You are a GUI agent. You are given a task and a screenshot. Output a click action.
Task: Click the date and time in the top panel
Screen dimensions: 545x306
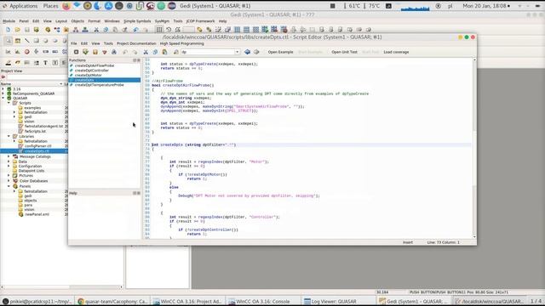(x=485, y=6)
